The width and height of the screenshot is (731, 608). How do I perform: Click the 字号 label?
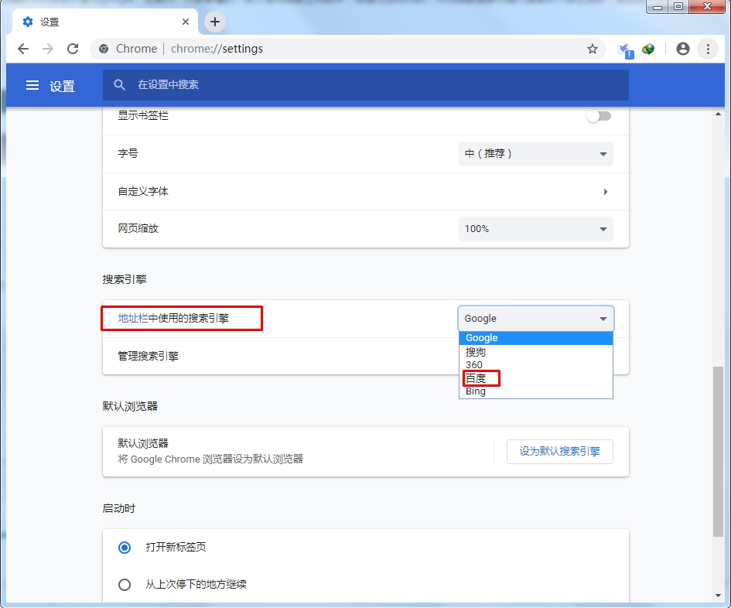[x=128, y=153]
